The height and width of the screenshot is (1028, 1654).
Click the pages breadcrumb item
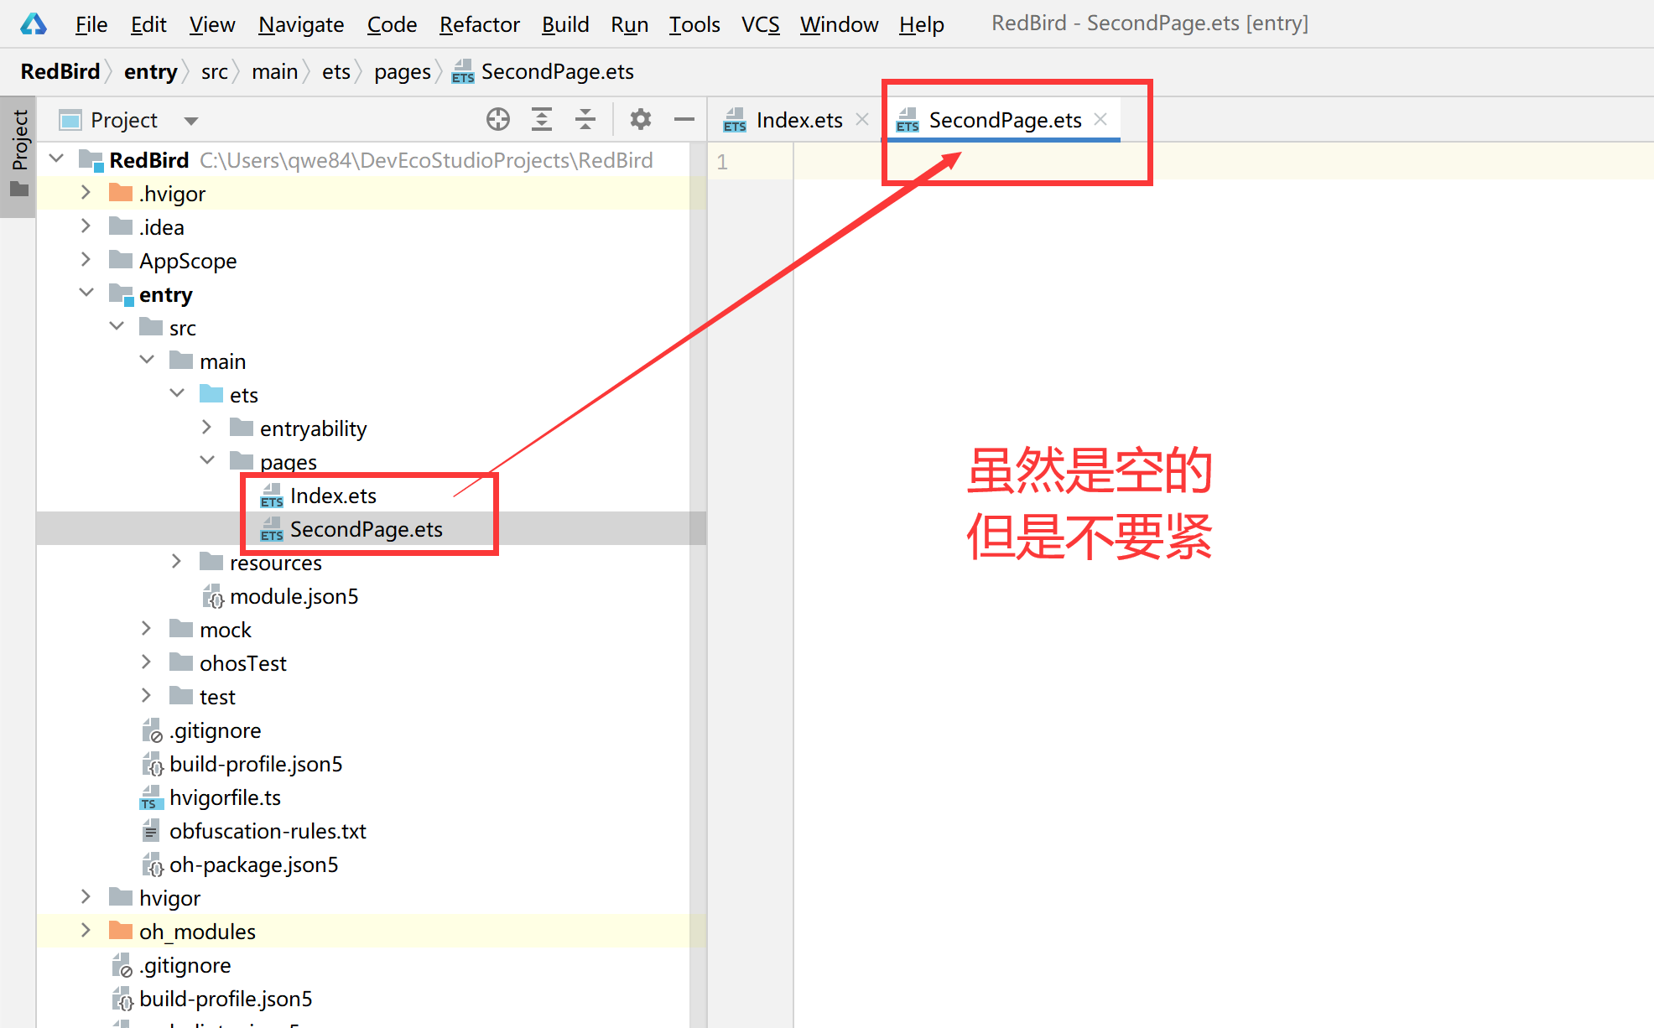click(x=402, y=72)
